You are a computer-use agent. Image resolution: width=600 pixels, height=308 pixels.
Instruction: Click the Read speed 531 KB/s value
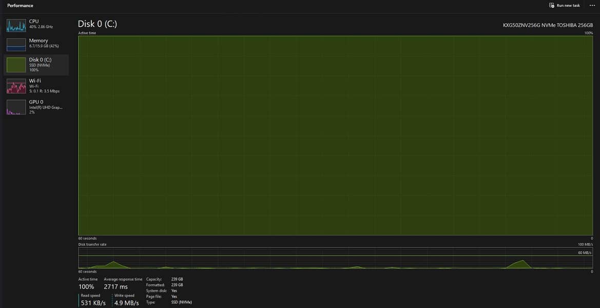[x=93, y=303]
